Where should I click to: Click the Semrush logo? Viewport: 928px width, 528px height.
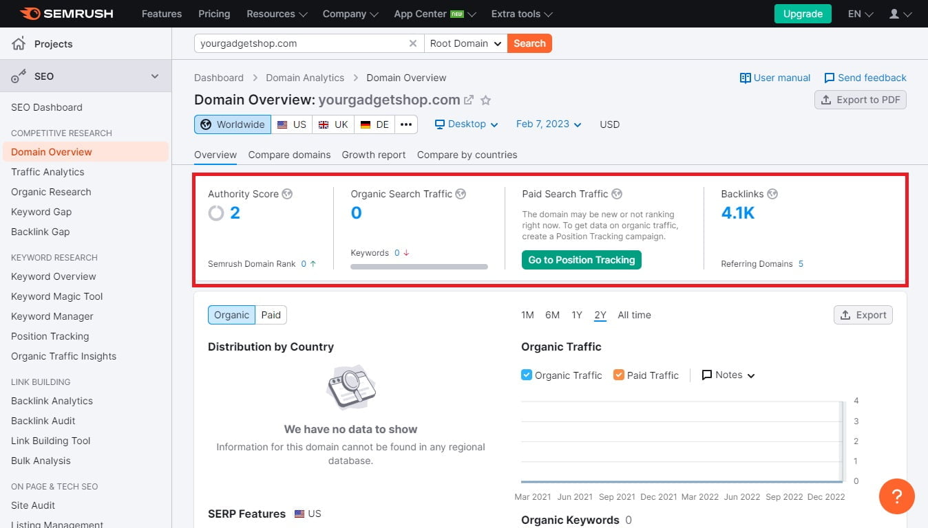click(x=66, y=14)
